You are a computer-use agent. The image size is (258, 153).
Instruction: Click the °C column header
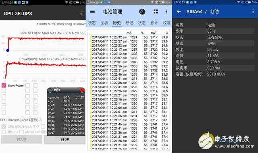166,33
